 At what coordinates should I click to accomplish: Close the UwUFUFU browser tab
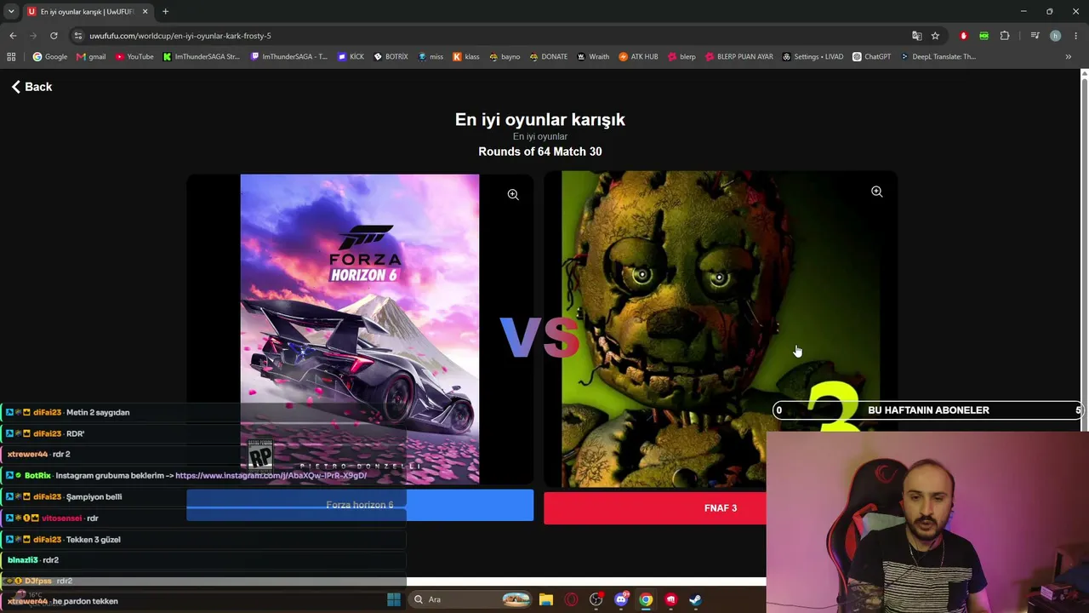tap(145, 11)
